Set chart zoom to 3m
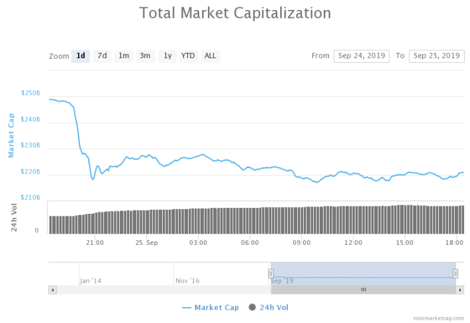Image resolution: width=470 pixels, height=323 pixels. pos(146,56)
